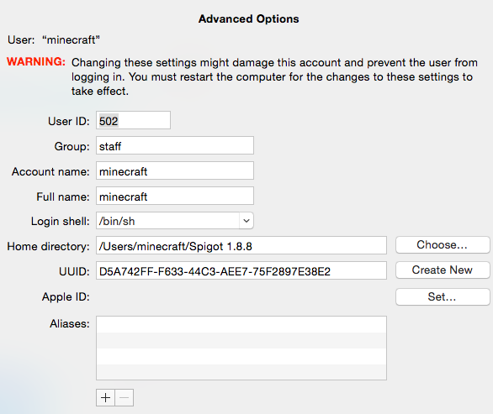The width and height of the screenshot is (493, 414).
Task: Open the Login shell /bin/sh combo box
Action: pyautogui.click(x=175, y=221)
